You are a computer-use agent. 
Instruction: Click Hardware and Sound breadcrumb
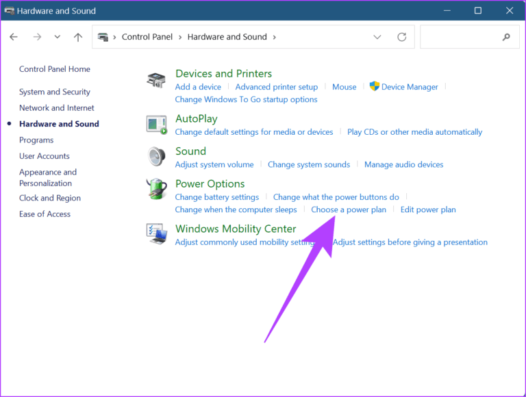227,37
